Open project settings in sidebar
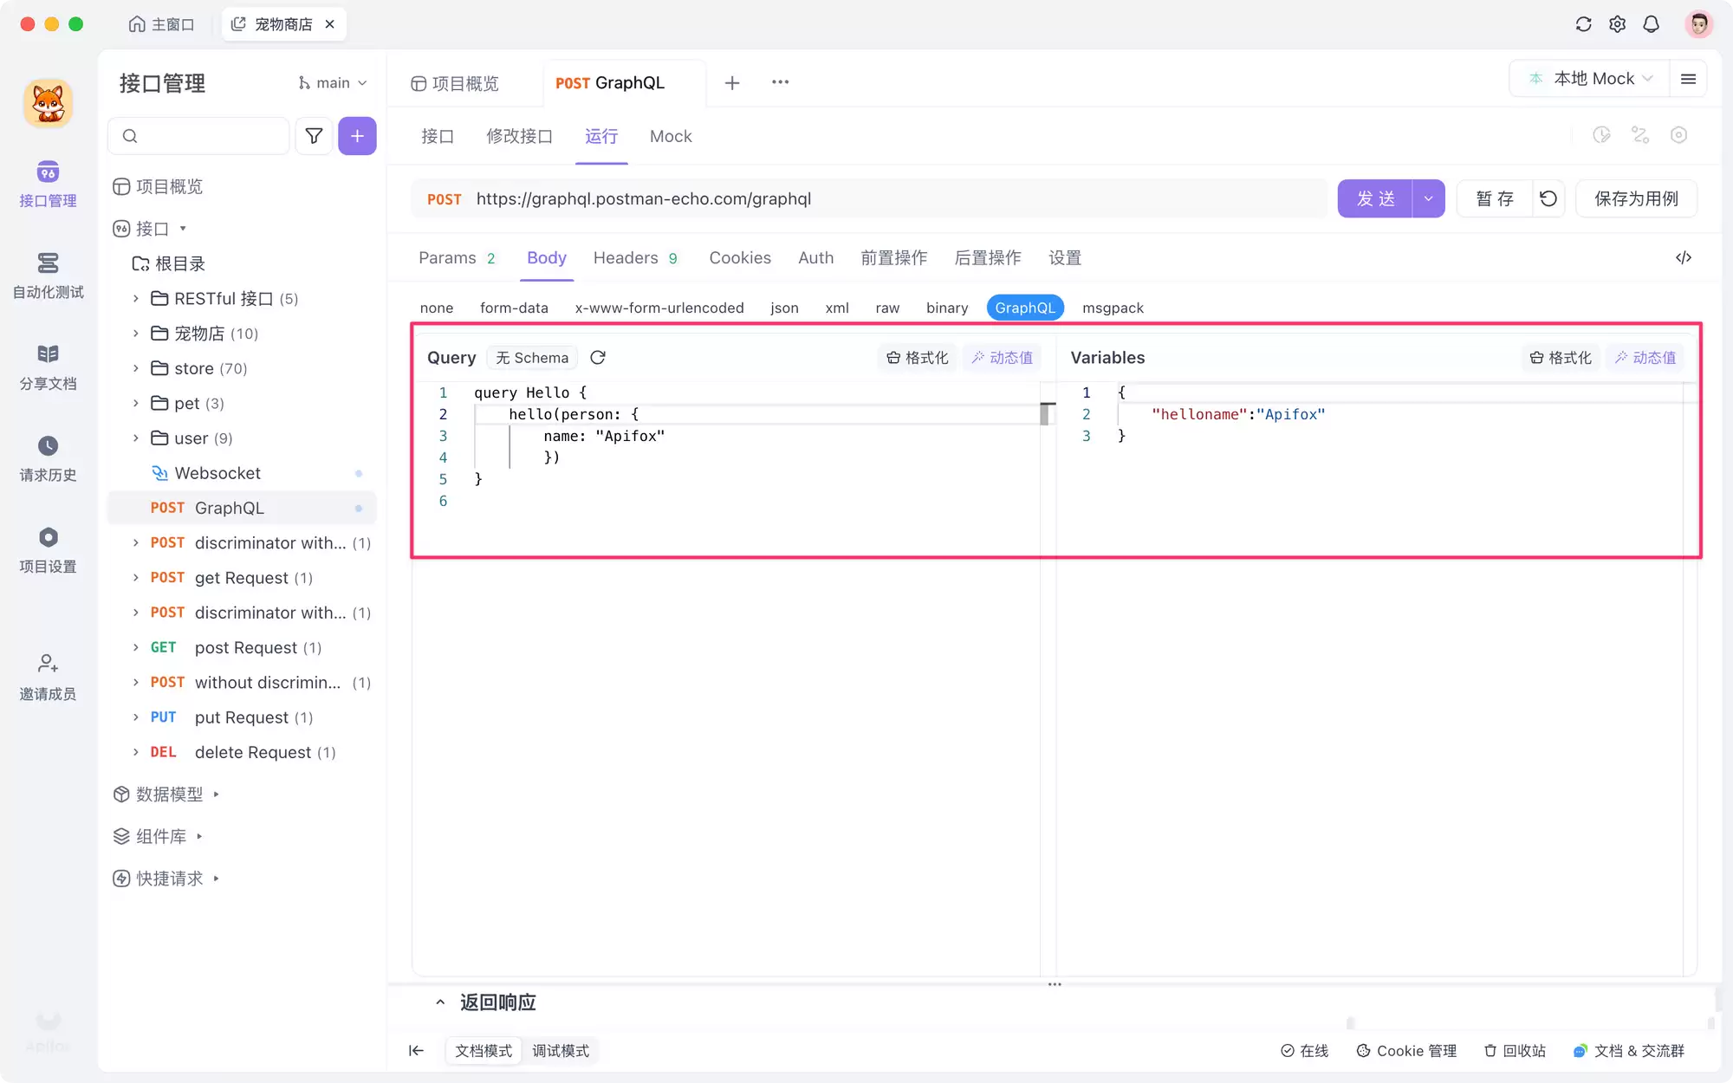 point(48,550)
